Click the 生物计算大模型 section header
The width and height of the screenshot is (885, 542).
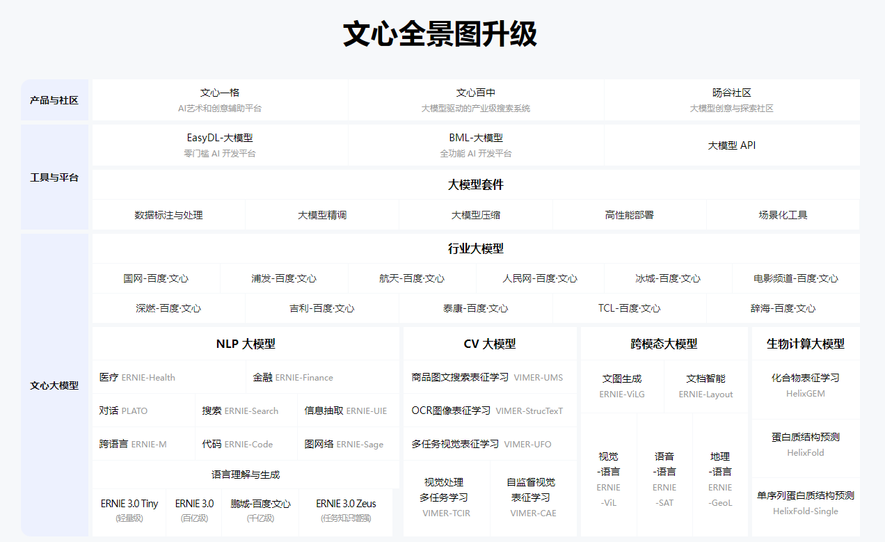(x=806, y=344)
